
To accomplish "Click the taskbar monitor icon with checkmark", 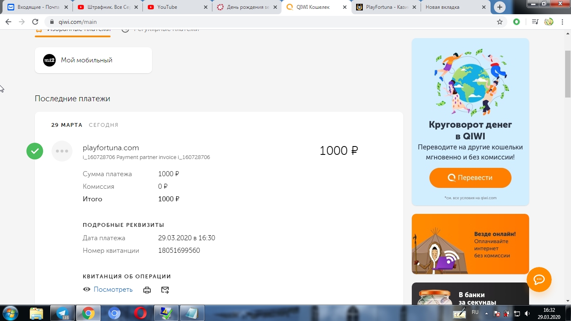I will point(166,313).
